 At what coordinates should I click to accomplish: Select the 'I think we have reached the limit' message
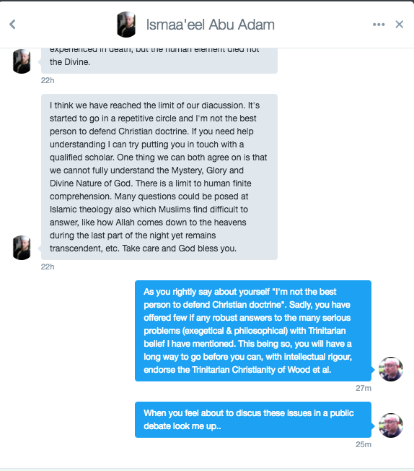[x=159, y=177]
